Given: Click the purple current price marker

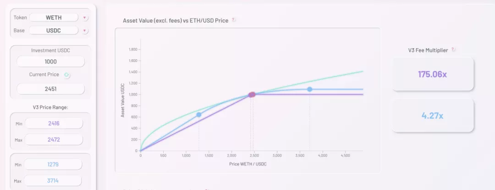Looking at the screenshot, I should pos(252,95).
